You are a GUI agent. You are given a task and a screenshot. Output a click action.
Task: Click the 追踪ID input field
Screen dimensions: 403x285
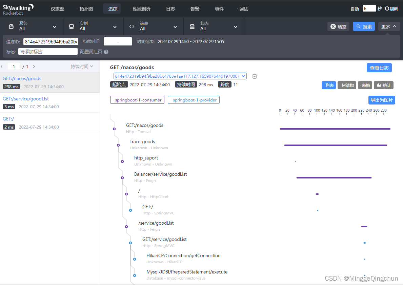51,42
